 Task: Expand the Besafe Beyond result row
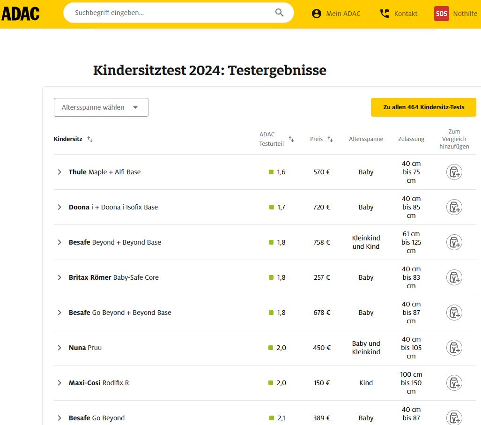click(59, 242)
